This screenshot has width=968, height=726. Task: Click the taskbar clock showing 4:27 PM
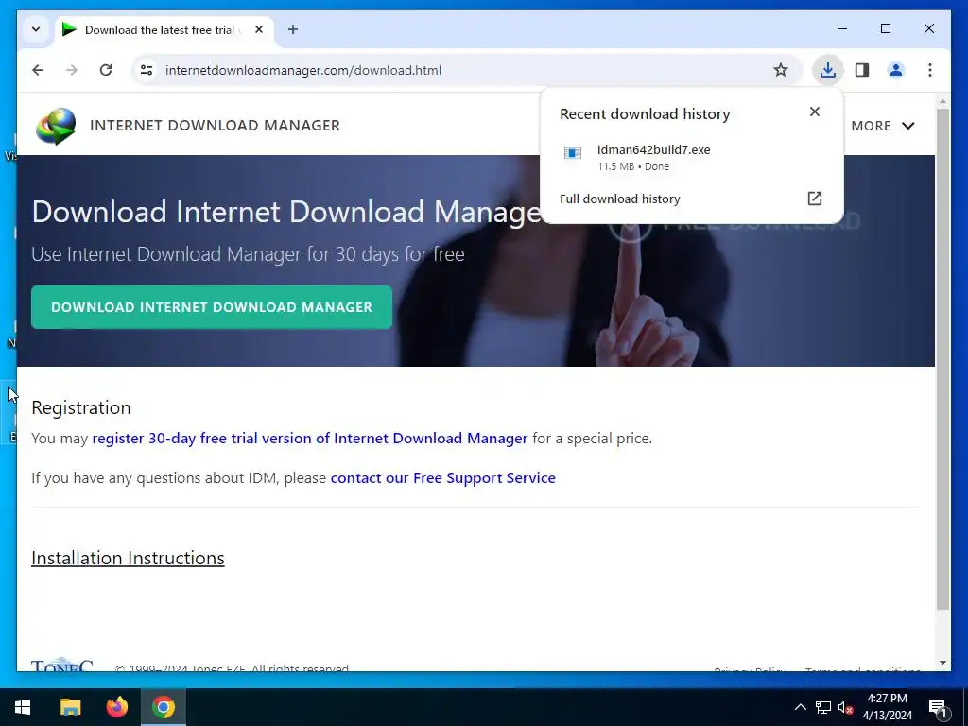click(x=887, y=707)
